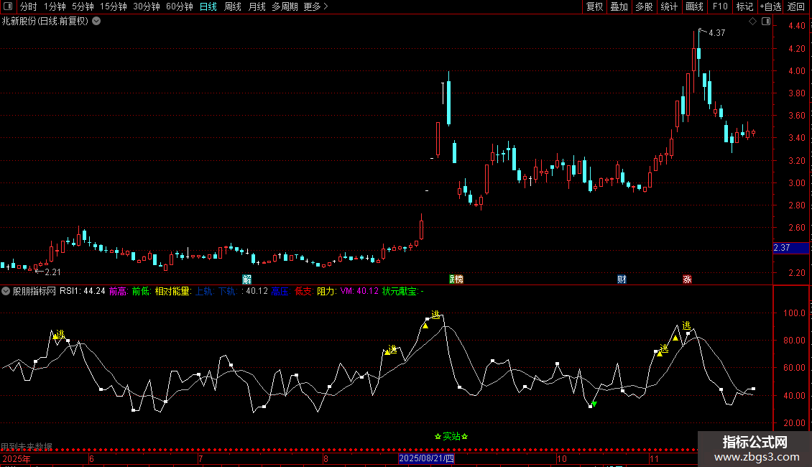Select the 日线 daily chart tab
812x467 pixels.
pyautogui.click(x=208, y=6)
